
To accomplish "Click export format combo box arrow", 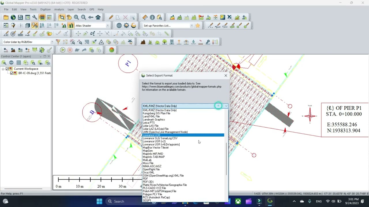I will pos(226,106).
